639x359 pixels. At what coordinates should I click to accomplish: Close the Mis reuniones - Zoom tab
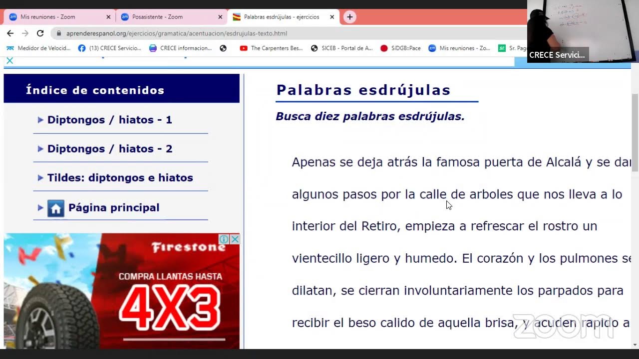tap(108, 17)
